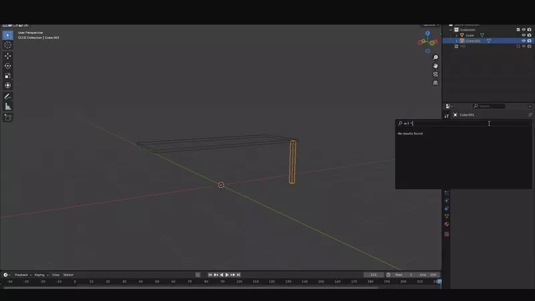This screenshot has height=301, width=535.
Task: Hide Cube.001 in the viewport
Action: pos(524,41)
